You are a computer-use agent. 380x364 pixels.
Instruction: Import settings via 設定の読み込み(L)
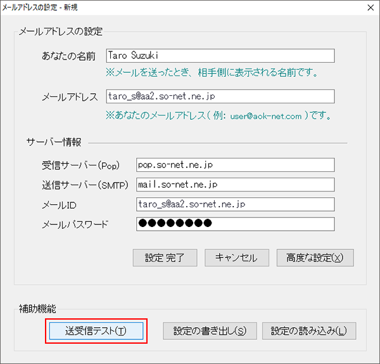coord(309,331)
